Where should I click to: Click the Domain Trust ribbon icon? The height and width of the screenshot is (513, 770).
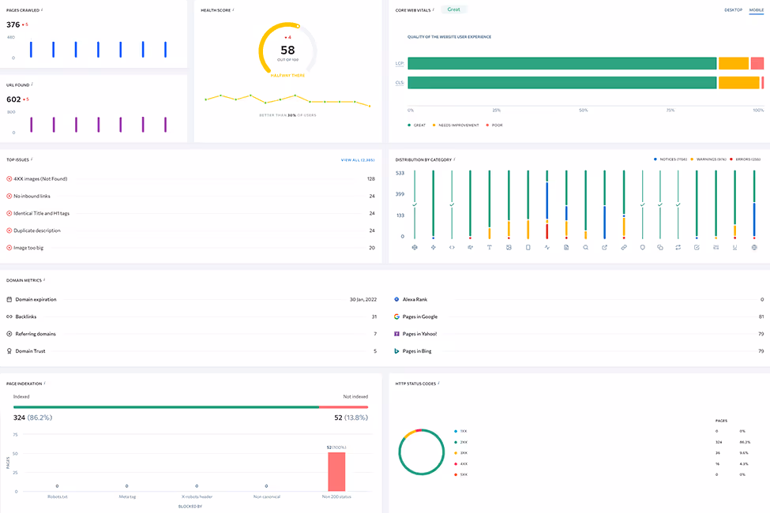(9, 351)
